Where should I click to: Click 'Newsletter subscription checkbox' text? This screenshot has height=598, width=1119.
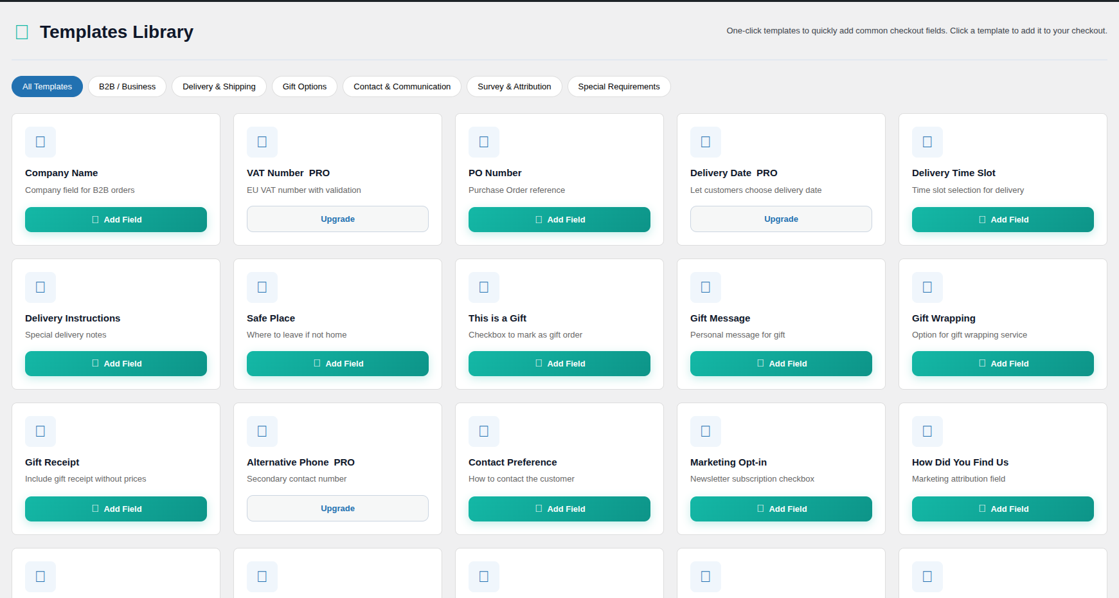752,479
